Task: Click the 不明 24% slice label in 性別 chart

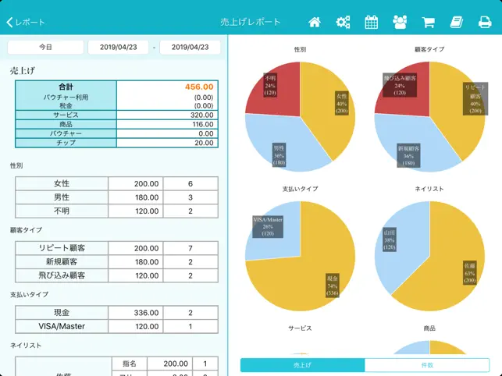Action: (x=270, y=86)
